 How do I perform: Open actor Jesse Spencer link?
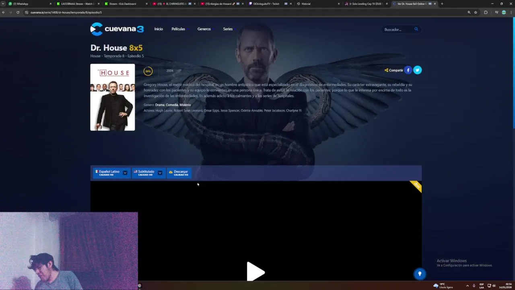pos(230,110)
